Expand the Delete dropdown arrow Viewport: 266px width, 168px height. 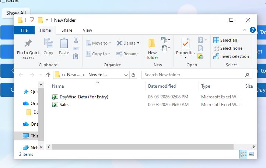(x=139, y=43)
